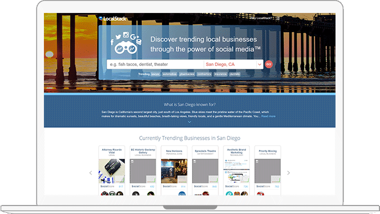Open the hamburger menu icon
This screenshot has height=214, width=380.
[278, 18]
